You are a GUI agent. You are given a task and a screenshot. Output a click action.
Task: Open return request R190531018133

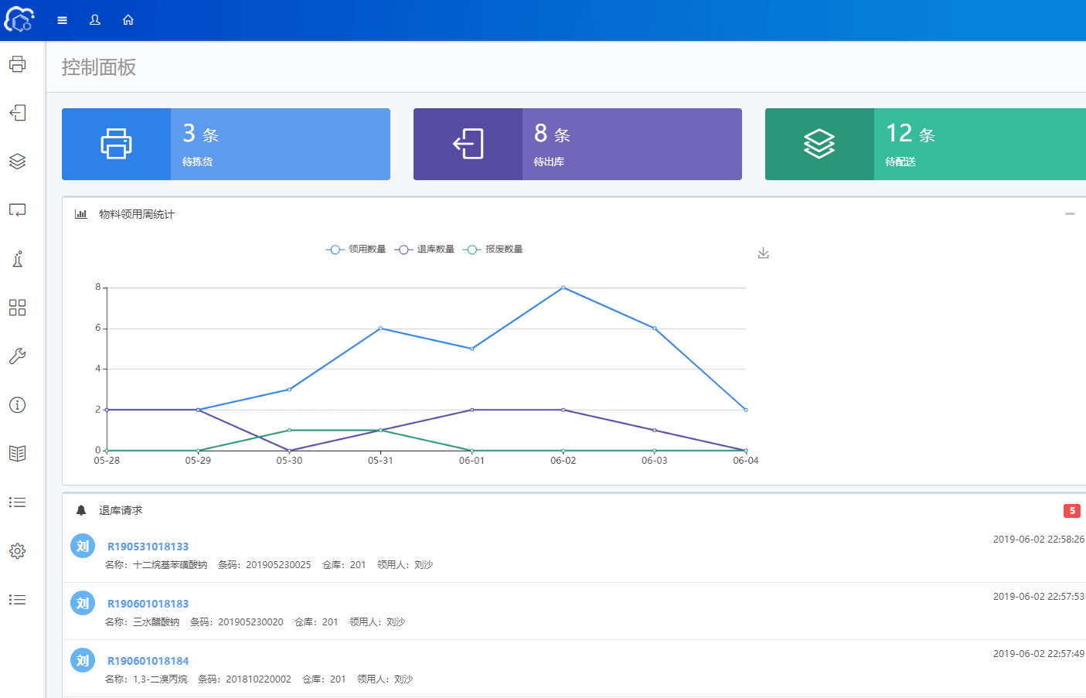point(148,546)
